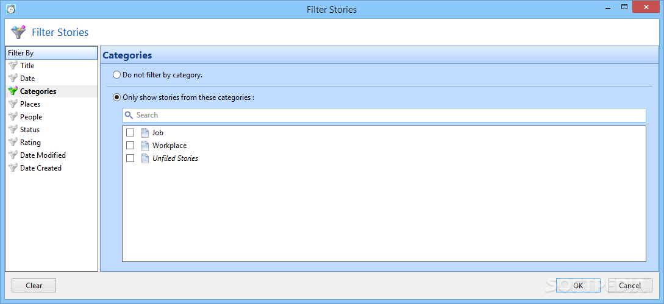Check the Job category checkbox
The height and width of the screenshot is (304, 664).
(x=130, y=133)
